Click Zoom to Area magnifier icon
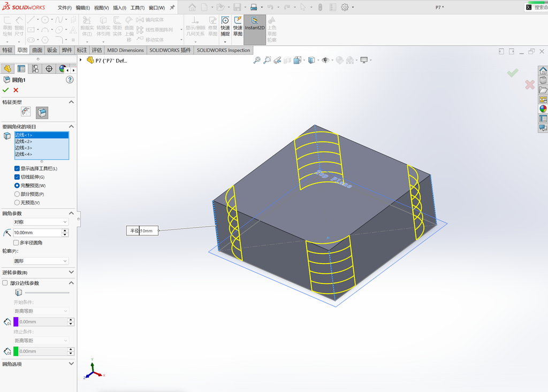This screenshot has width=548, height=392. [267, 60]
